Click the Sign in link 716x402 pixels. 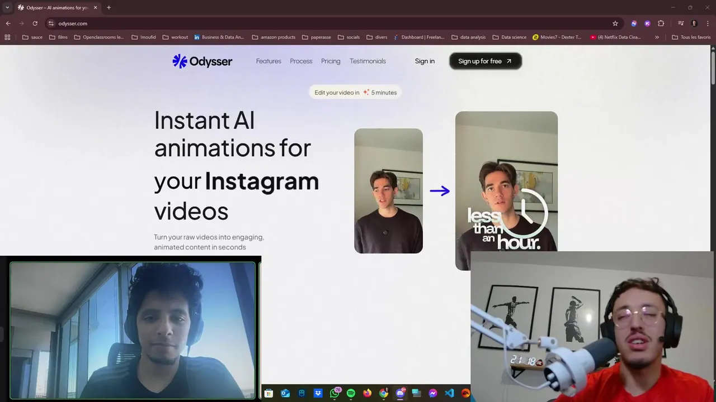click(x=425, y=61)
